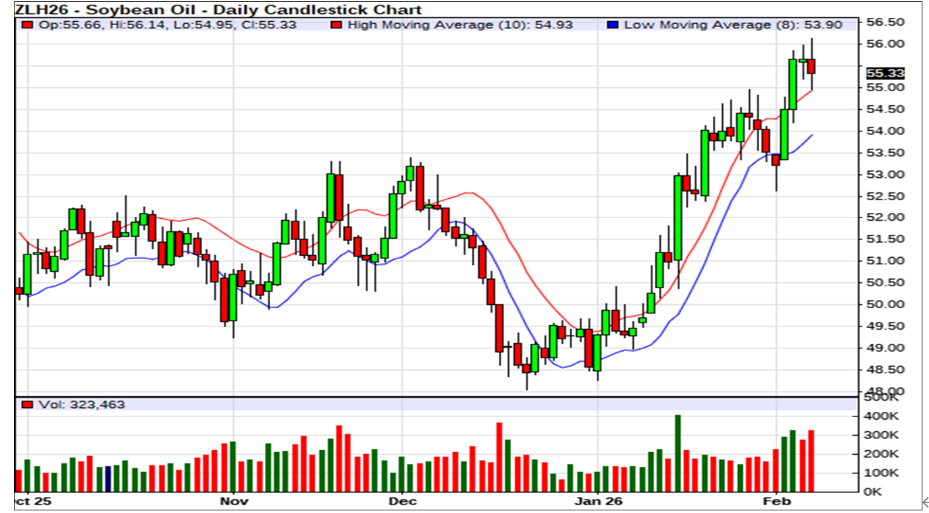Click the red OHLC legend swatch
The height and width of the screenshot is (513, 929).
tap(26, 25)
